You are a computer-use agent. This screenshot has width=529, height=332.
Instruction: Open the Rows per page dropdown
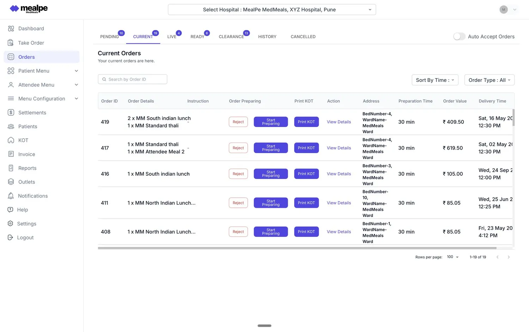tap(453, 257)
